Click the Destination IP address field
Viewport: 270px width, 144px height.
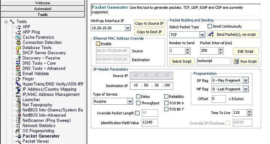pyautogui.click(x=151, y=85)
